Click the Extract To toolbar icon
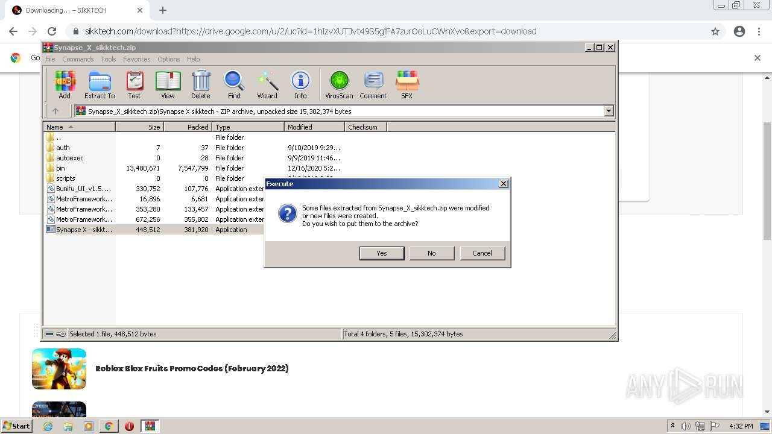The height and width of the screenshot is (434, 772). click(x=100, y=84)
